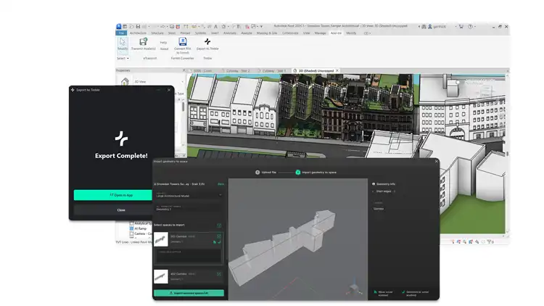The height and width of the screenshot is (306, 544).
Task: Click the view cube in 3D preview
Action: coord(354,289)
